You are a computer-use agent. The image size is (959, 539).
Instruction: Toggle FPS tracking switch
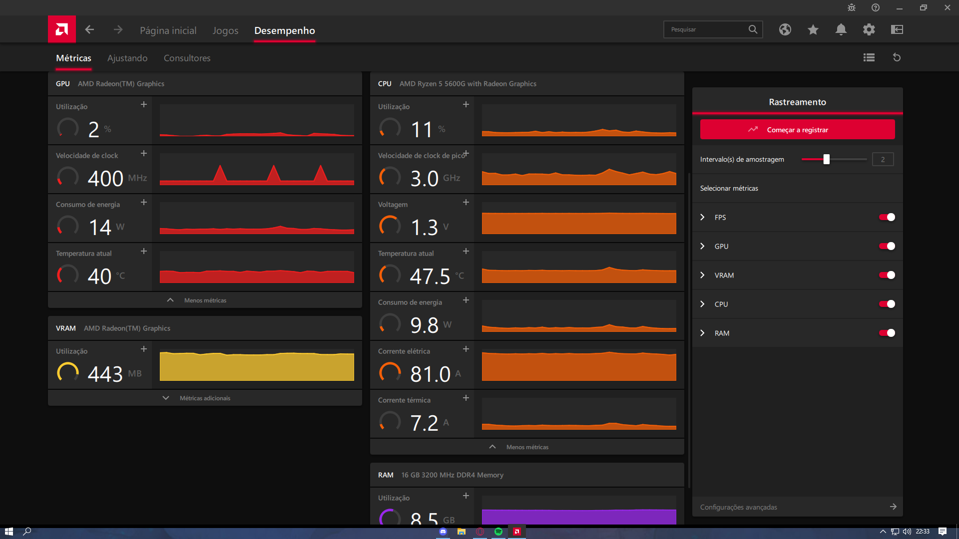pos(887,217)
